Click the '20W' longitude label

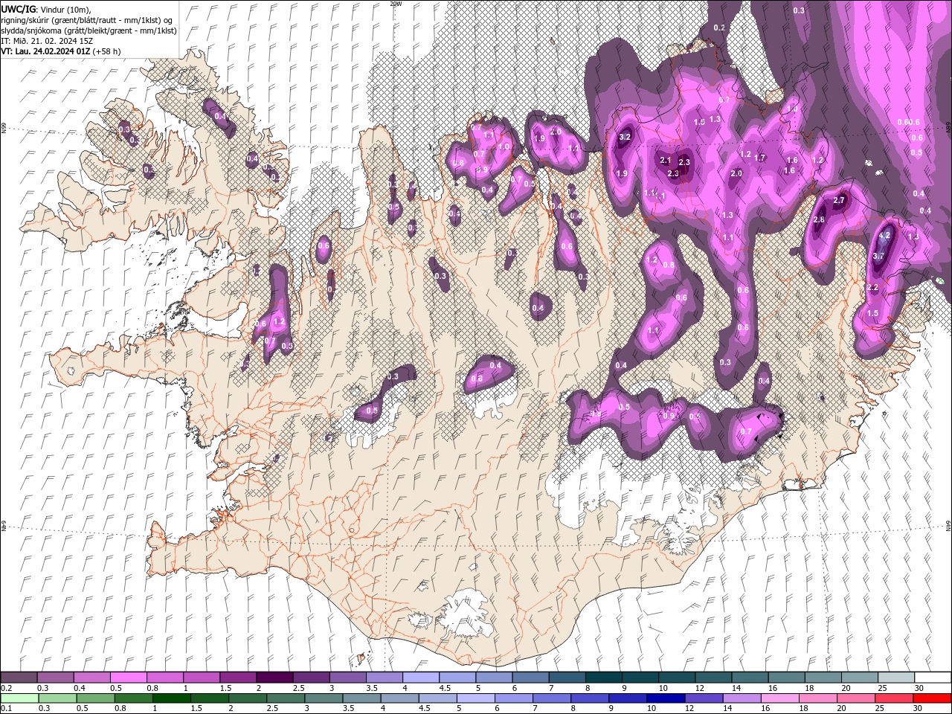(396, 4)
